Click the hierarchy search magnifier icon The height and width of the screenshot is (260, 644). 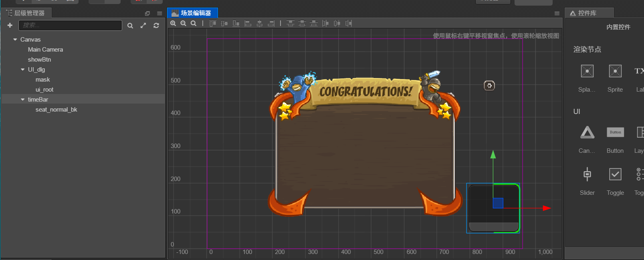130,26
